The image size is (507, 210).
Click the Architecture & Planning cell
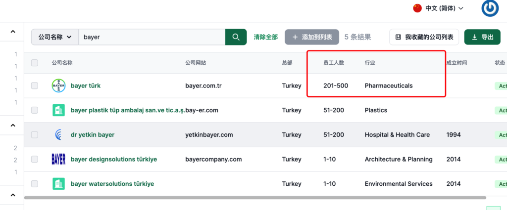399,160
